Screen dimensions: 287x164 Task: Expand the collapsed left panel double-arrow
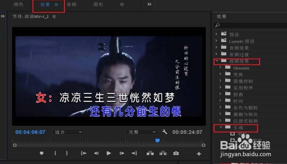click(3, 16)
